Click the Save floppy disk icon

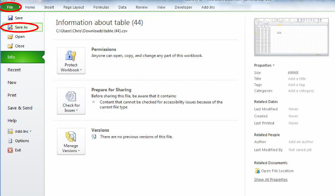coord(10,18)
